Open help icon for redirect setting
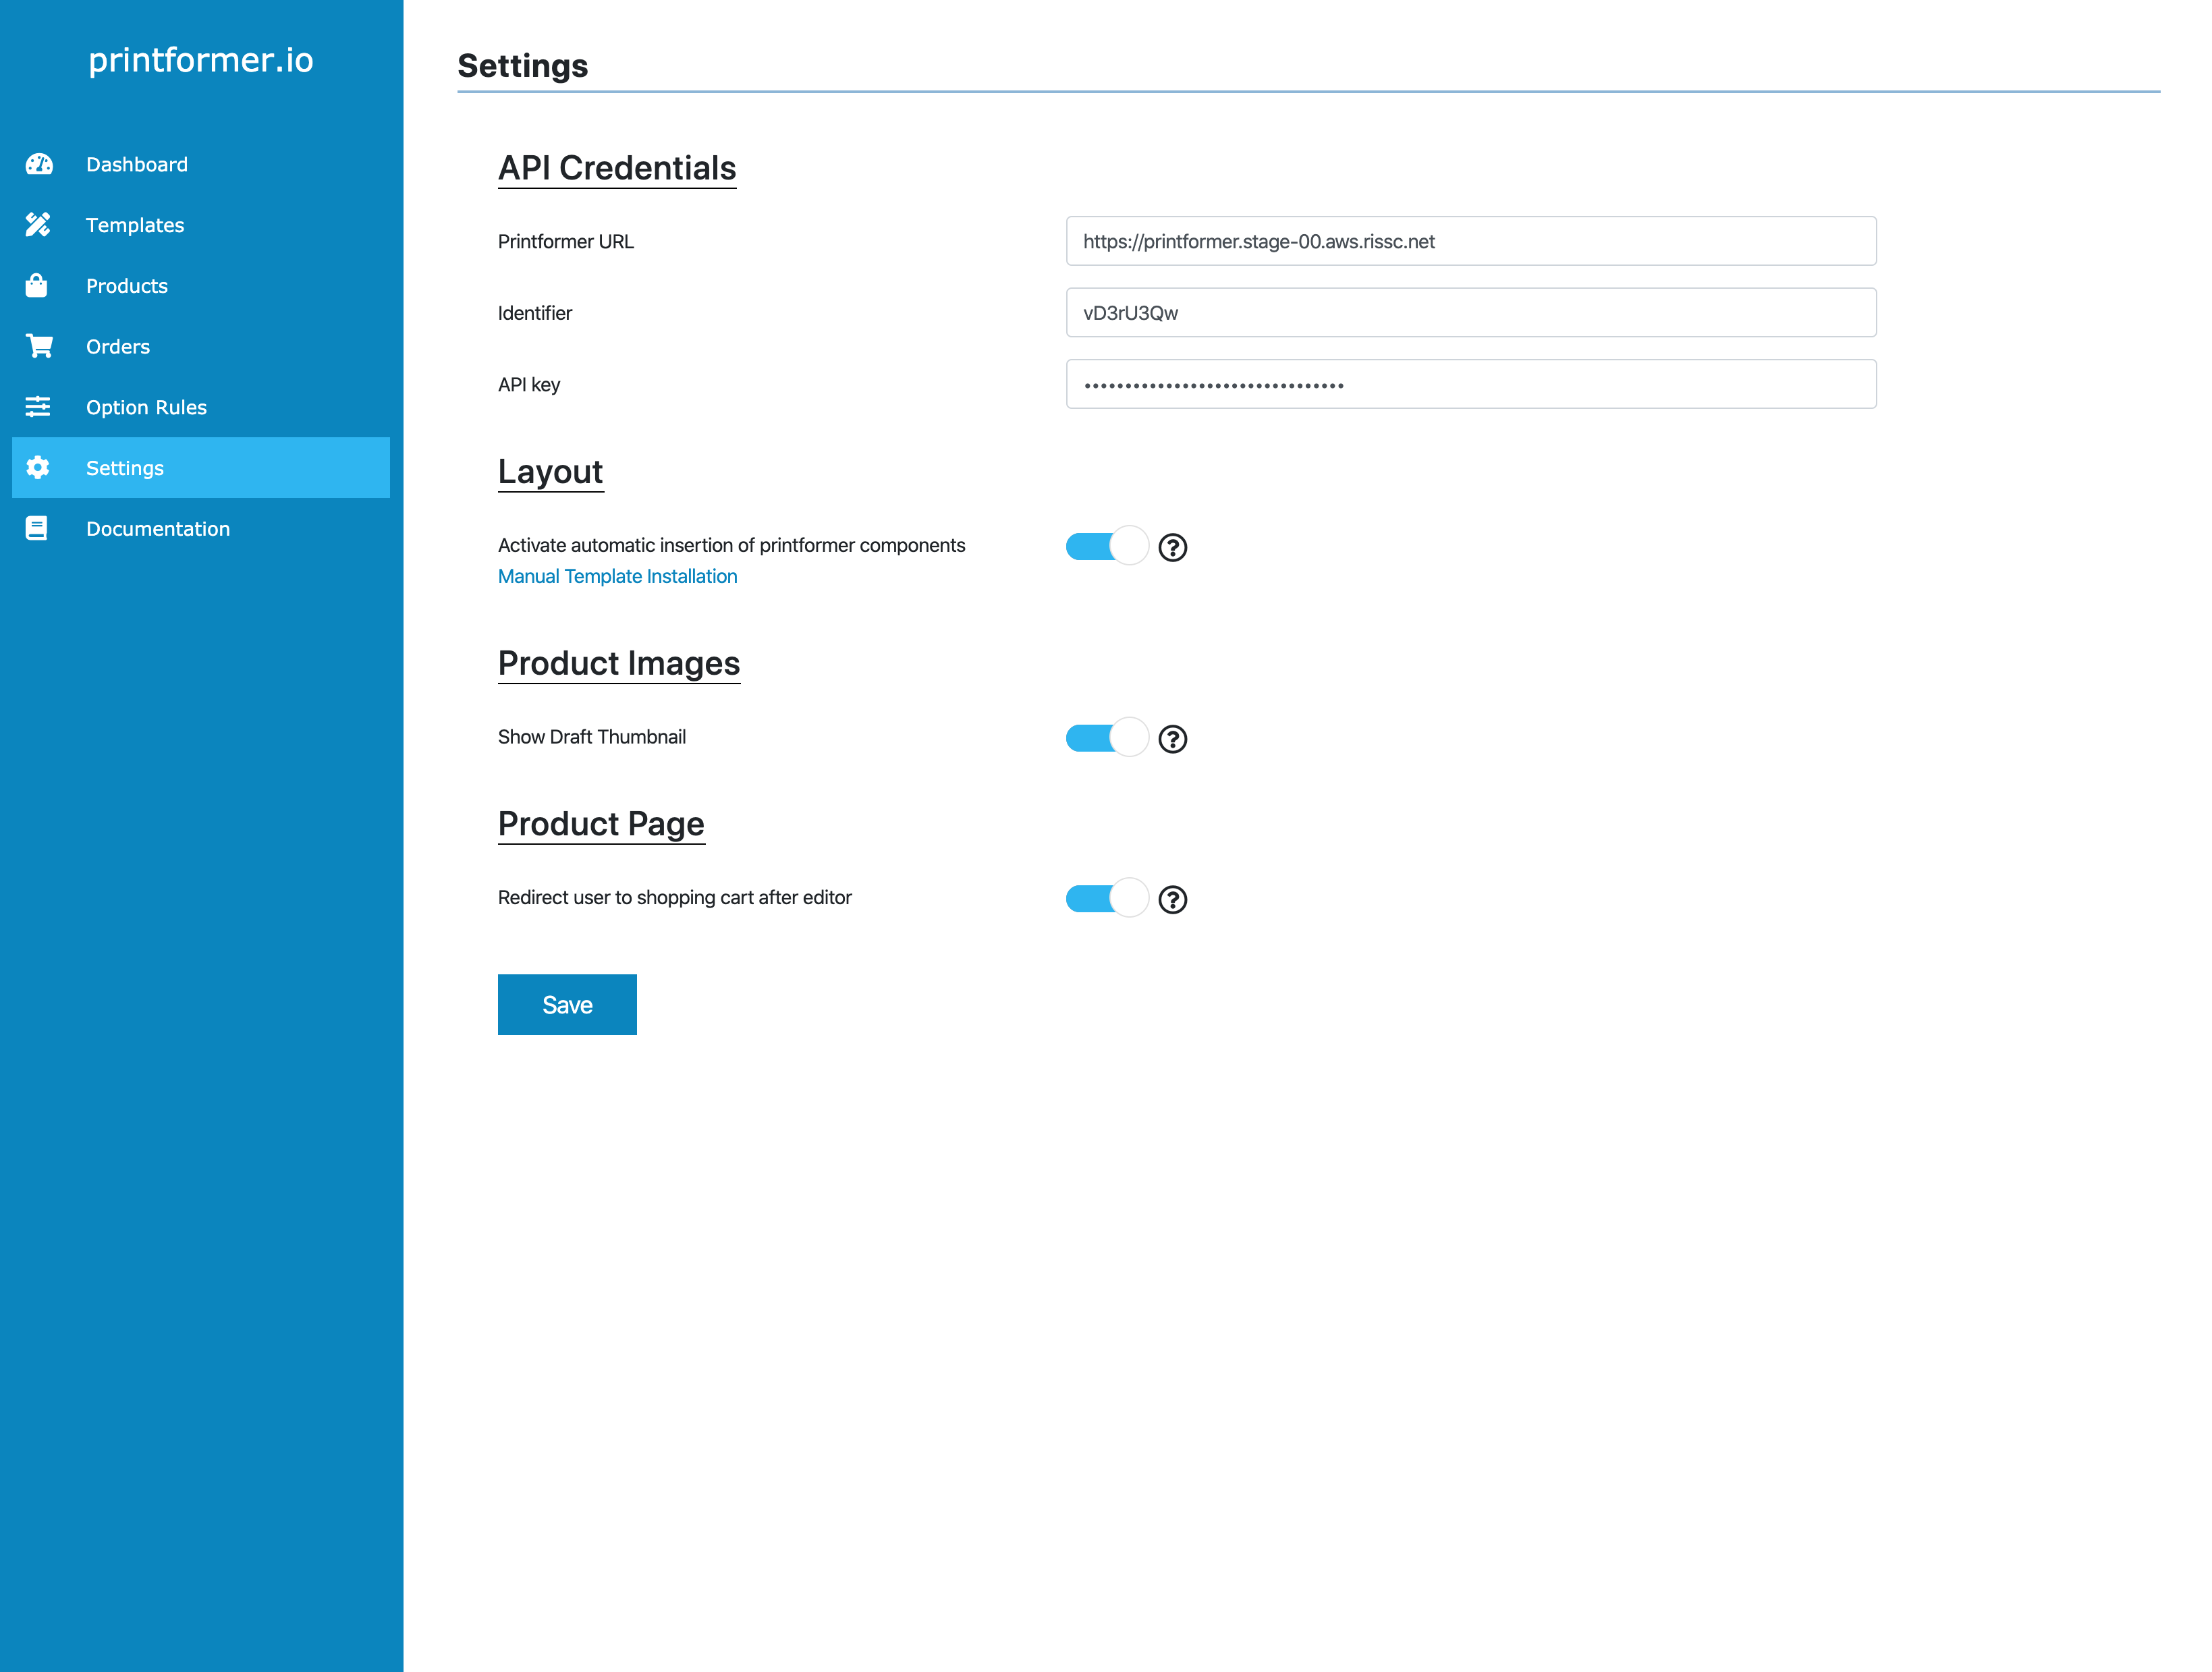This screenshot has height=1672, width=2212. pos(1172,899)
